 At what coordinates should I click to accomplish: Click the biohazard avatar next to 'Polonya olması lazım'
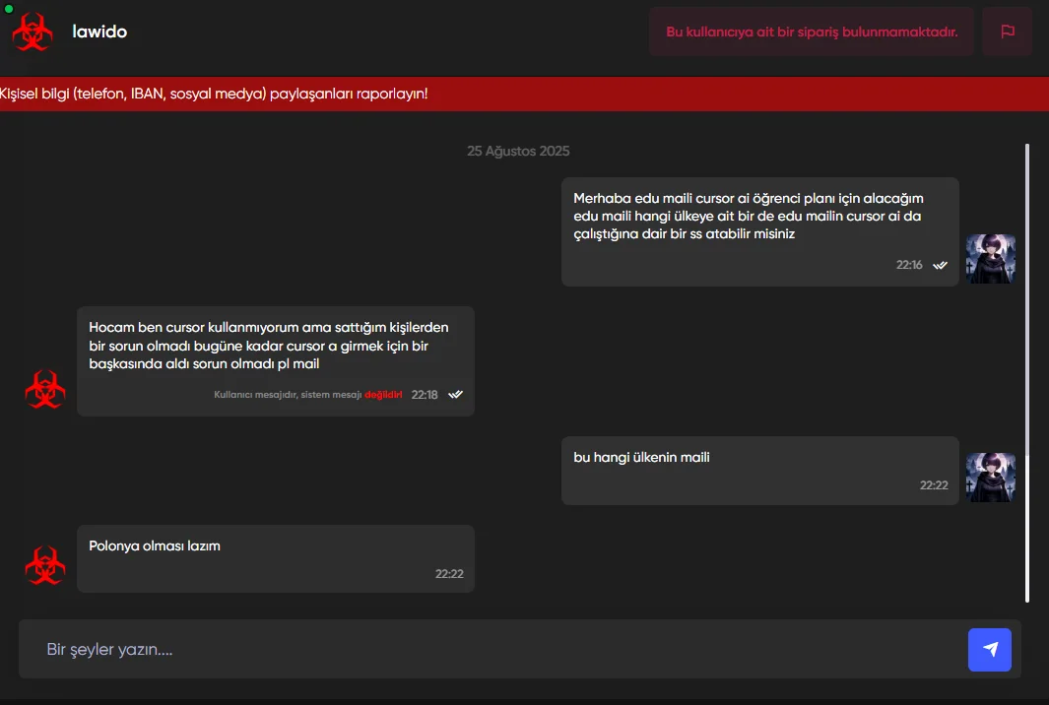45,566
